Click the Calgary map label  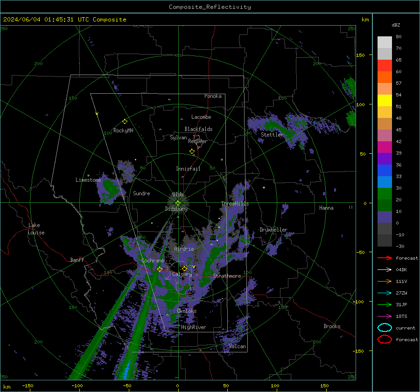pos(182,274)
